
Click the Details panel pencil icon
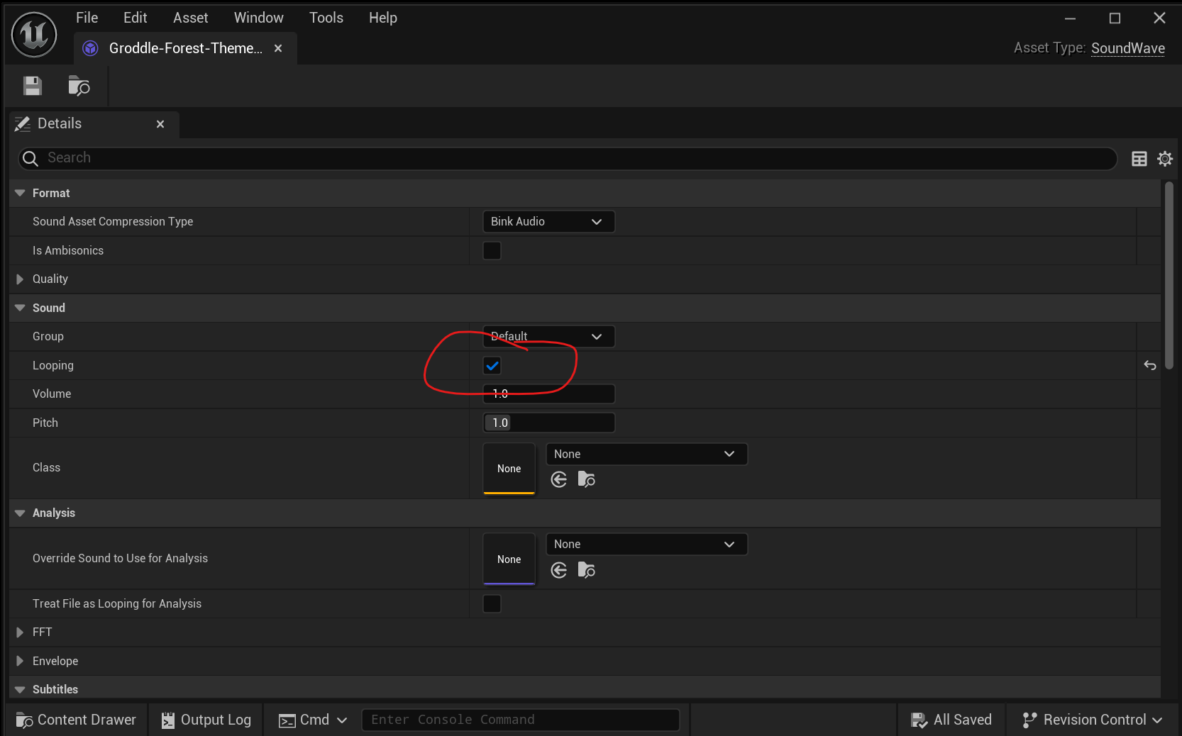[x=23, y=124]
